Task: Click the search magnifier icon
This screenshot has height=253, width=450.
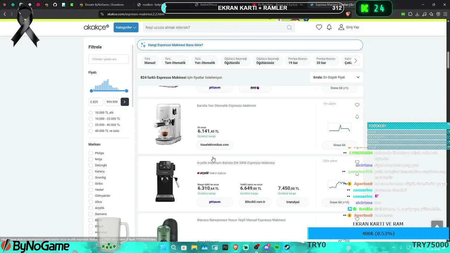Action: pyautogui.click(x=289, y=27)
